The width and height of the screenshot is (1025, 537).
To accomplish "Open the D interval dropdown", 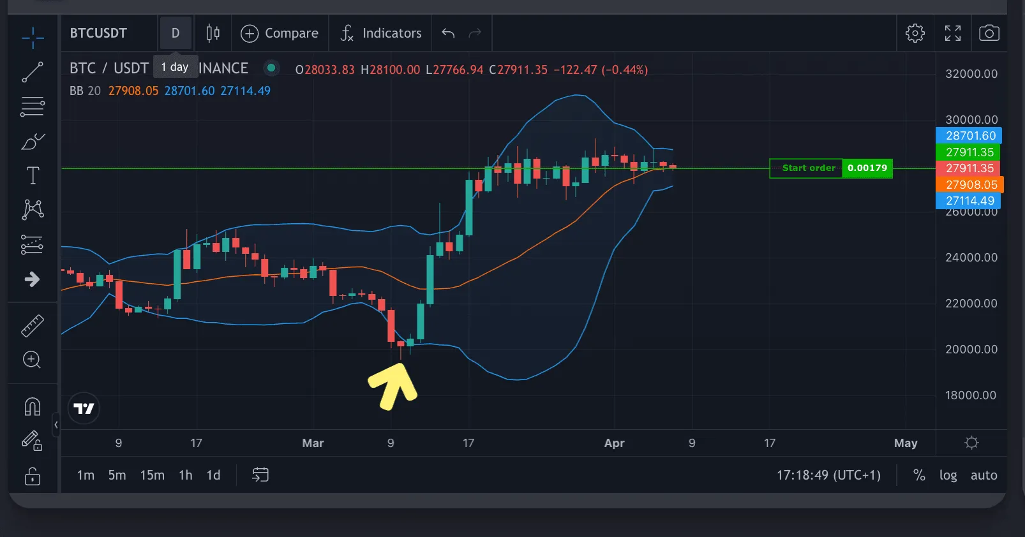I will [176, 33].
